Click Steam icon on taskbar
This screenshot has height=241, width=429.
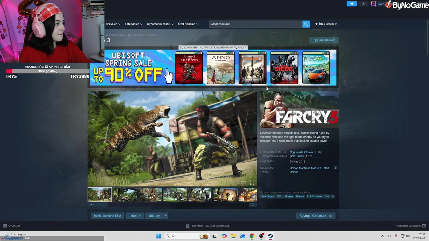point(270,236)
